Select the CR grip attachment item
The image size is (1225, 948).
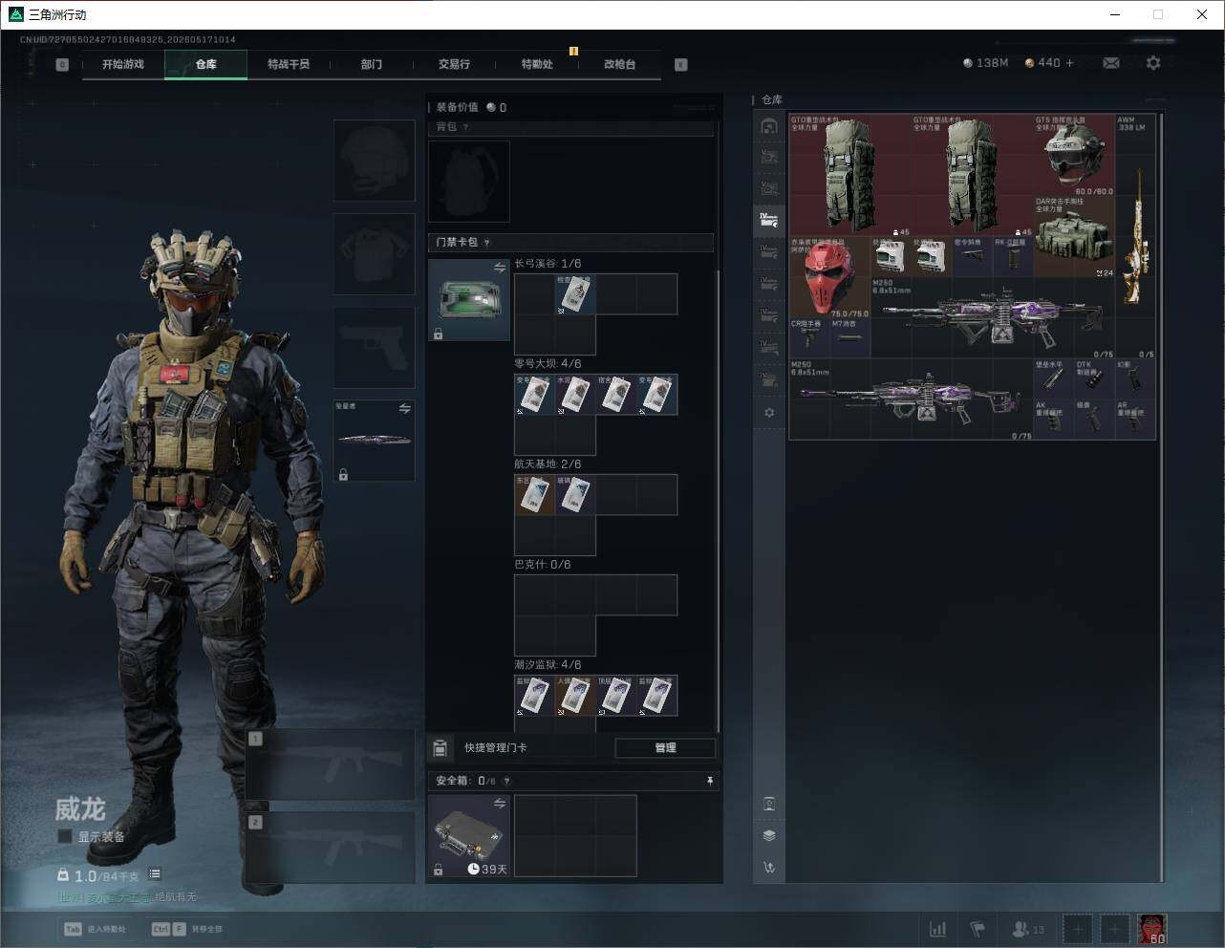point(809,338)
